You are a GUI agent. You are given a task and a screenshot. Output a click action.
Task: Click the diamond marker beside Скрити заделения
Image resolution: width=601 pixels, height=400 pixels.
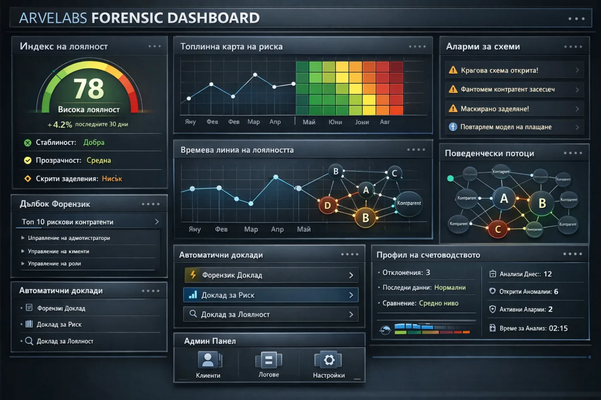(27, 178)
